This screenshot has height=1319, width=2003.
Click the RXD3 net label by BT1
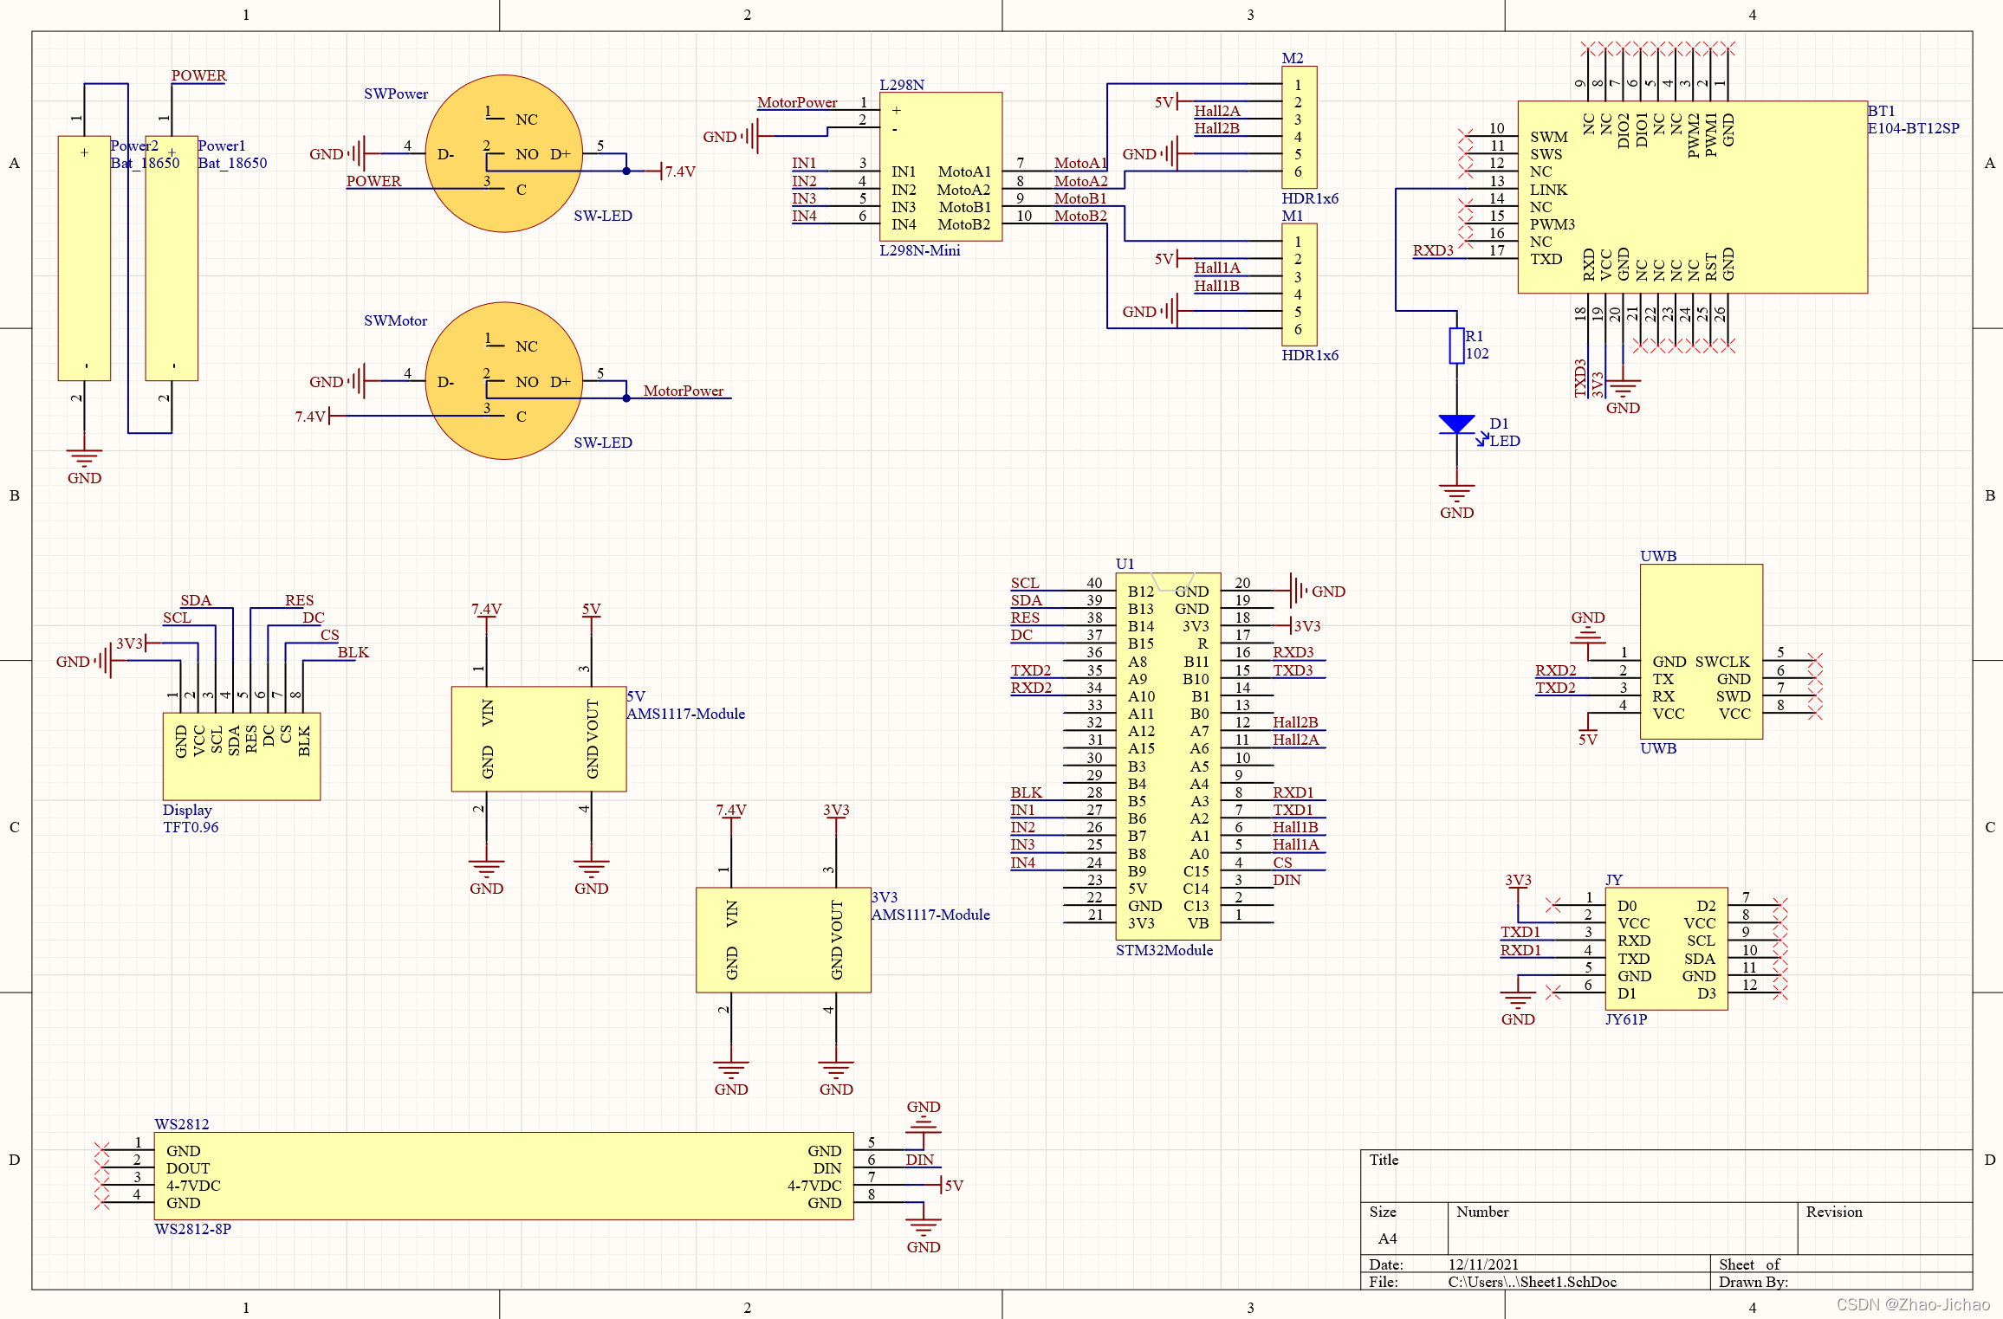coord(1432,250)
